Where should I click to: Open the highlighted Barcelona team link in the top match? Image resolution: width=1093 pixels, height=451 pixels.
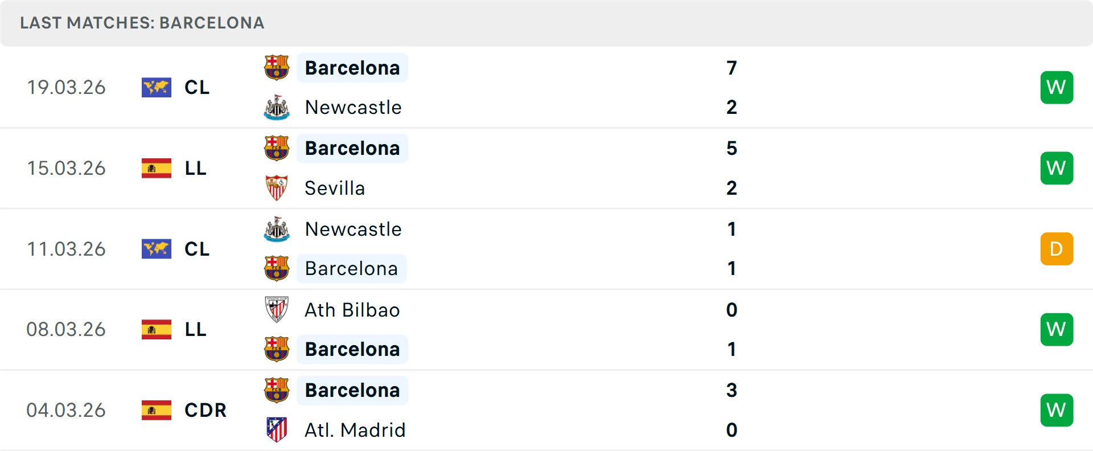pyautogui.click(x=352, y=67)
